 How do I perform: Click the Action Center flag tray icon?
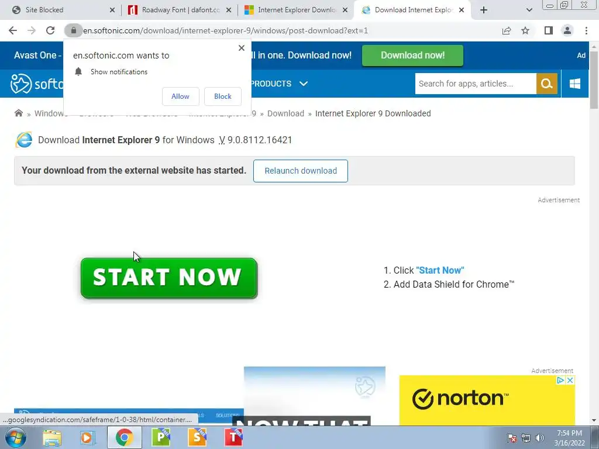click(x=512, y=438)
